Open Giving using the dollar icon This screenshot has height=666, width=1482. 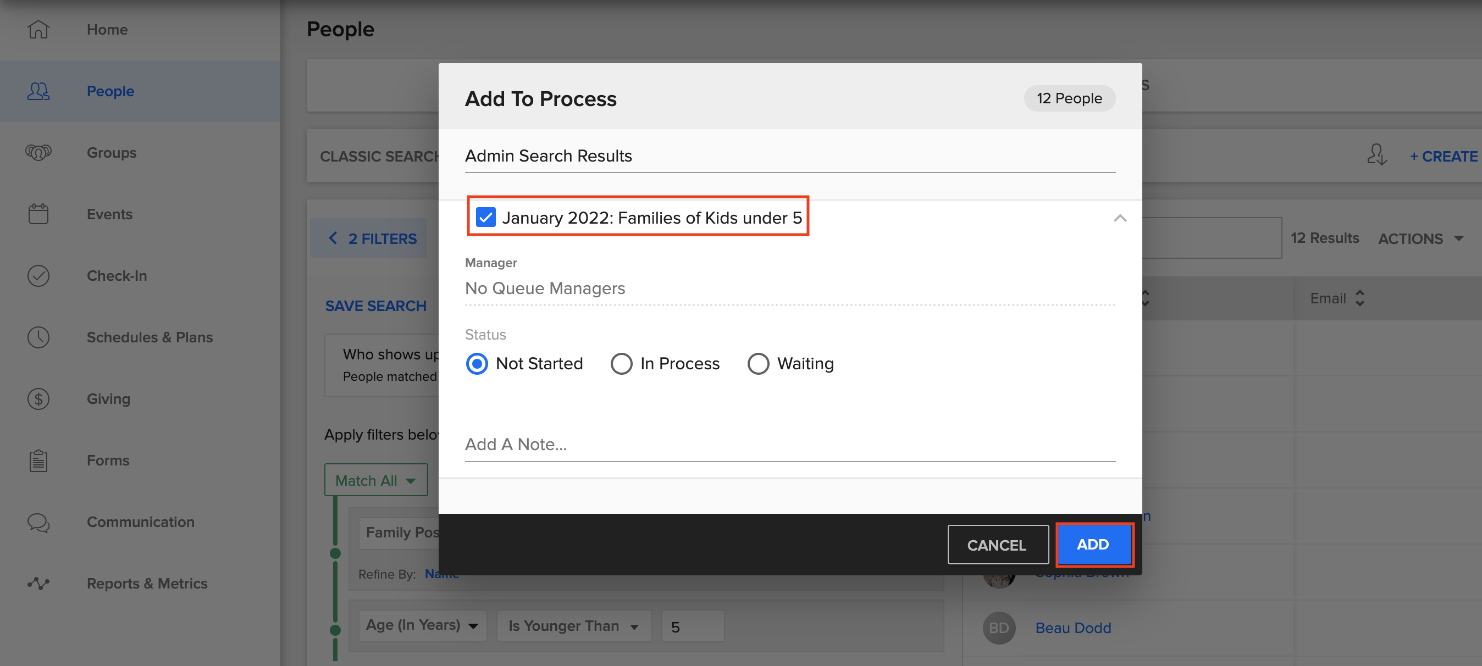pyautogui.click(x=38, y=398)
